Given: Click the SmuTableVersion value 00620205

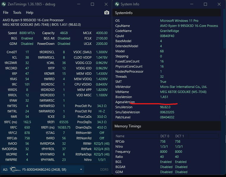Looking at the screenshot, I should [x=167, y=112].
